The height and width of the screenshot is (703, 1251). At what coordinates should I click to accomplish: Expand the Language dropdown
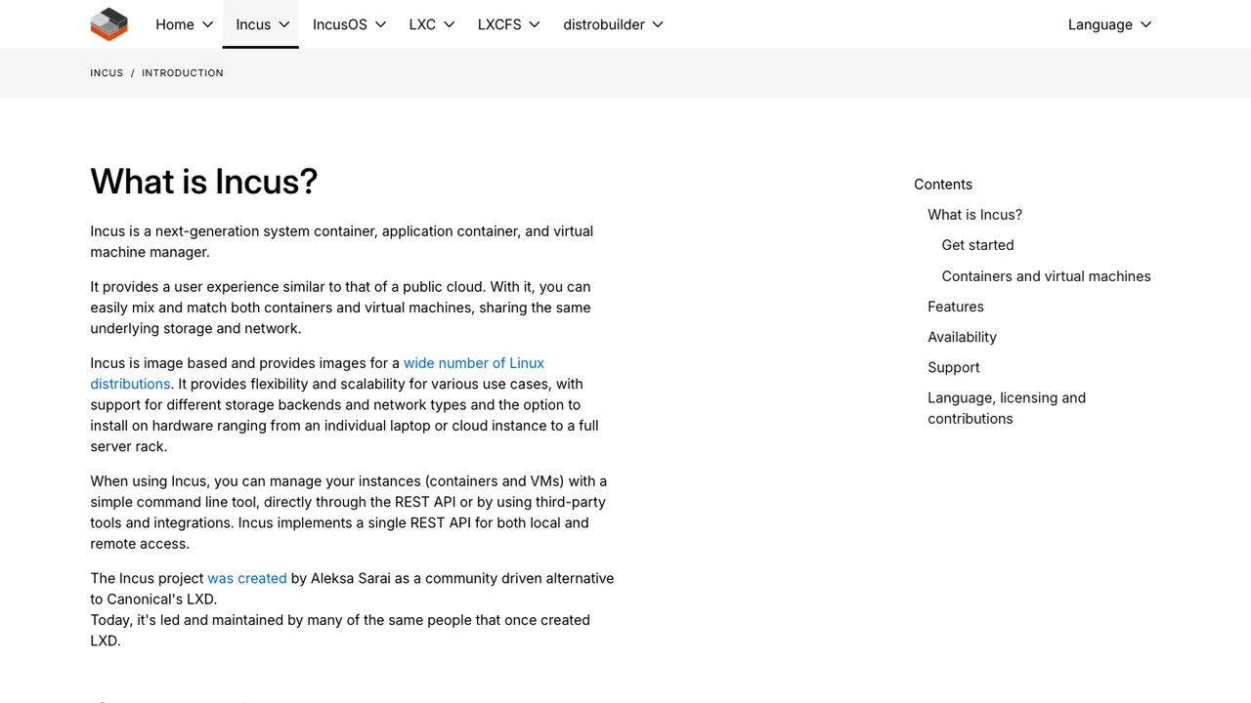point(1109,24)
